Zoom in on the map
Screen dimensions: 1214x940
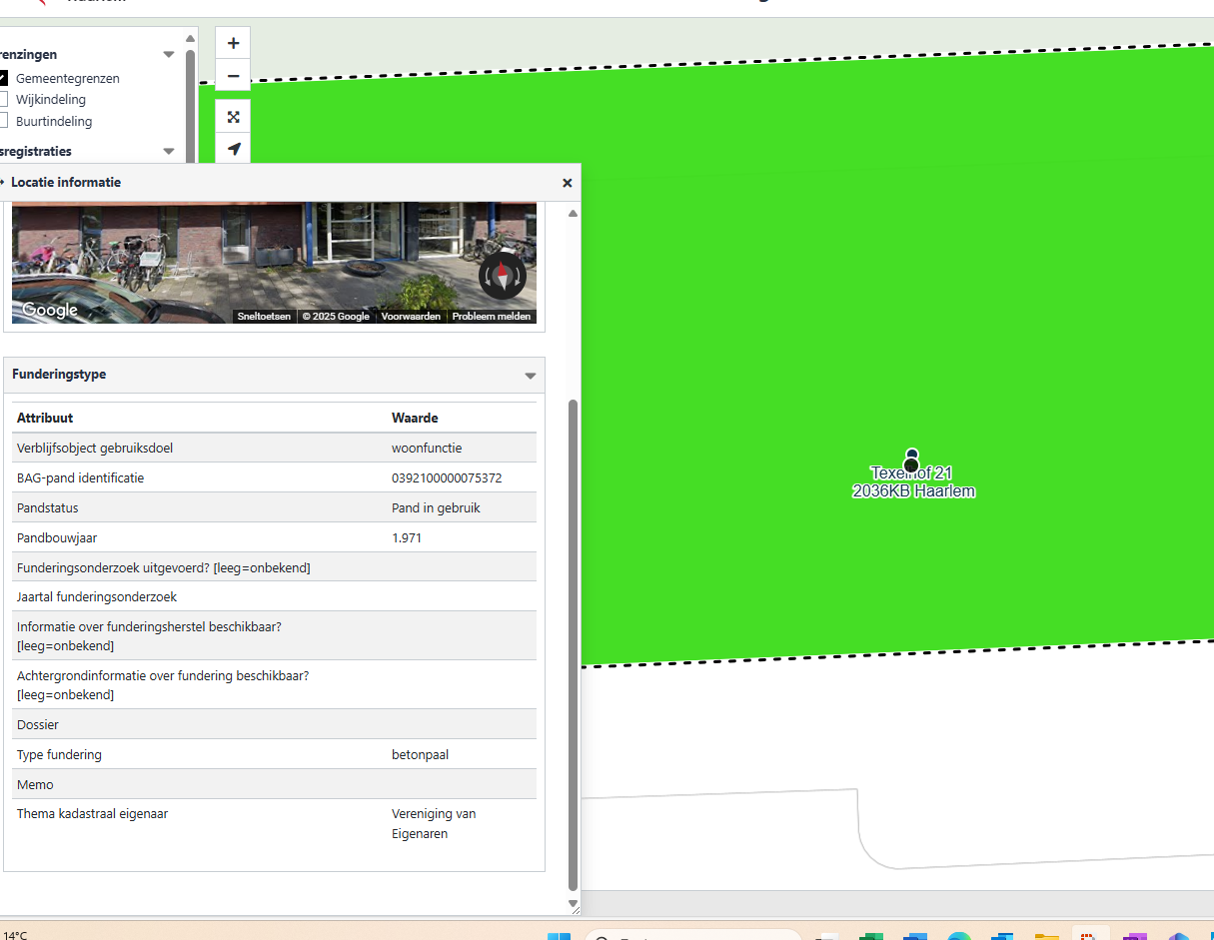pos(233,43)
